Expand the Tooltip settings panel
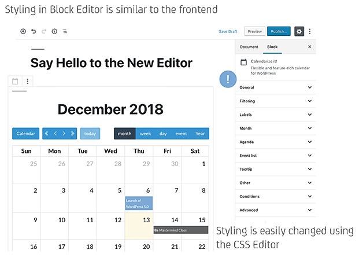Screen dimensions: 359x261 [276, 169]
